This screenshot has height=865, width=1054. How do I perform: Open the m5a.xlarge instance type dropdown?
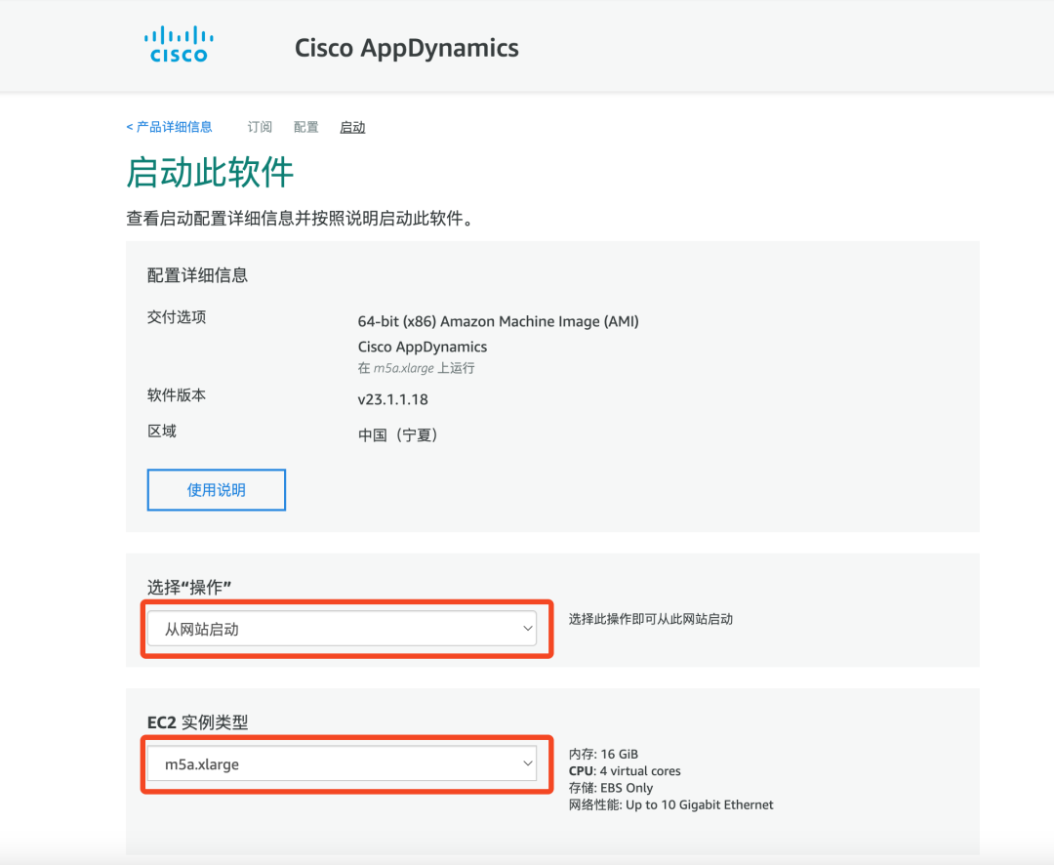coord(340,764)
